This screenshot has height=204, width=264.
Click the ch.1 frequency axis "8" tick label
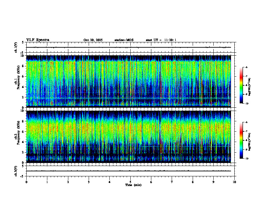[23, 66]
